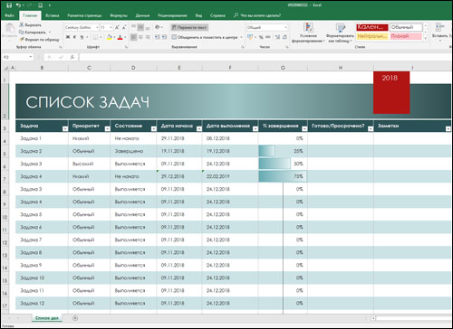Click the Decrease Indent icon

pos(157,37)
